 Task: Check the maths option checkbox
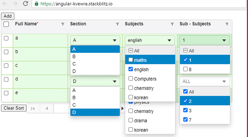tap(130, 60)
